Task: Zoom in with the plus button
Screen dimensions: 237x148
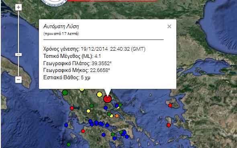Action: 18,7
